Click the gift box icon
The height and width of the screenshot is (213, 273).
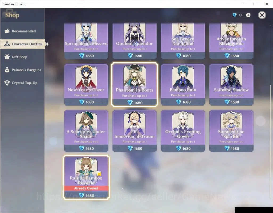(7, 57)
